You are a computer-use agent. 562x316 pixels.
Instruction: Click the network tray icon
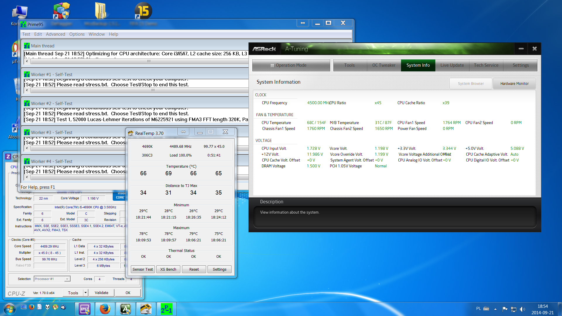(513, 309)
